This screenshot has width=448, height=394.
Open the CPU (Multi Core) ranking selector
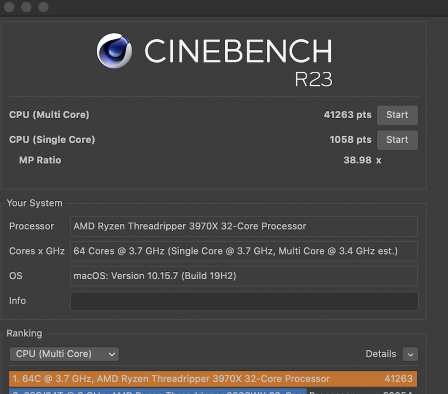[x=64, y=354]
